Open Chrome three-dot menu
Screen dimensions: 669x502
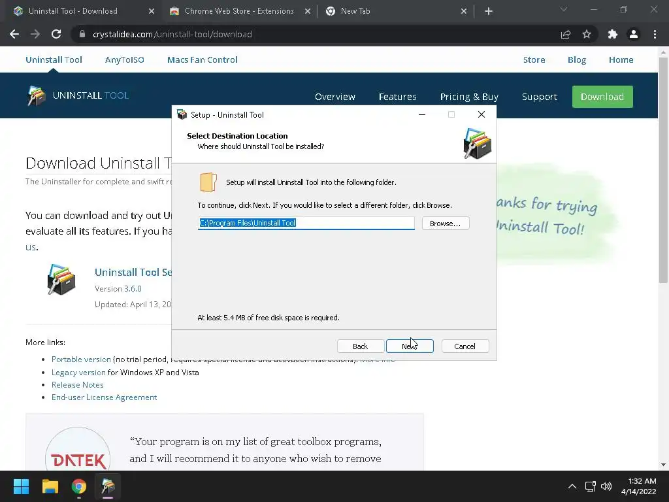tap(655, 34)
